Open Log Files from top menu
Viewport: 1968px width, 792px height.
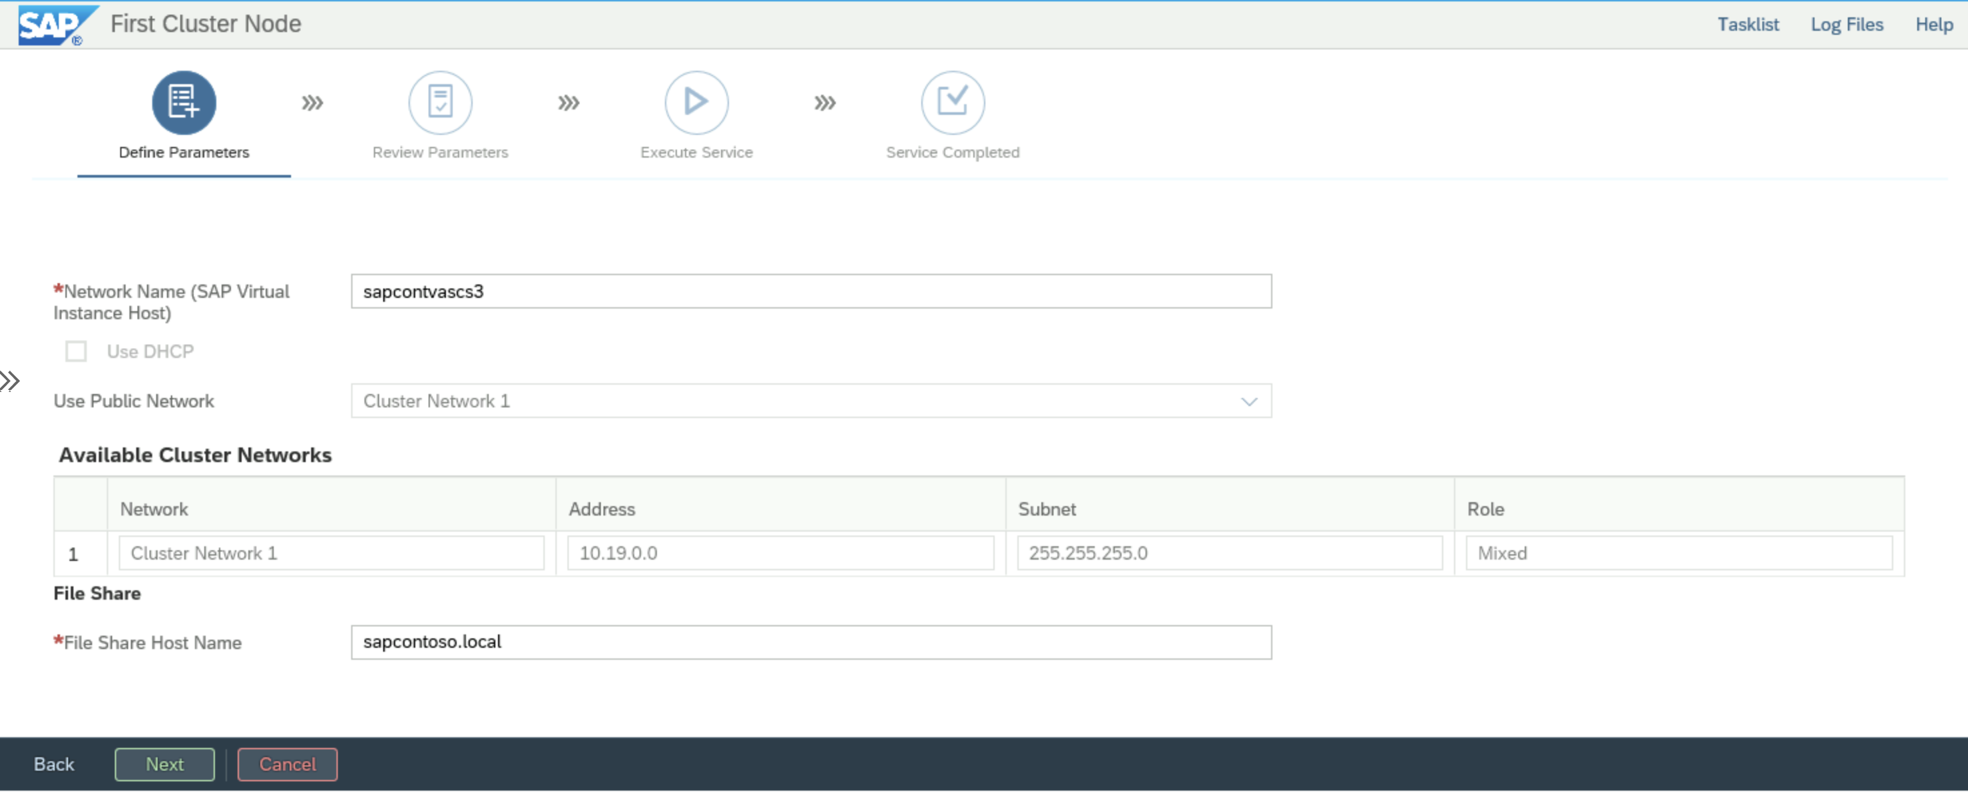coord(1845,23)
